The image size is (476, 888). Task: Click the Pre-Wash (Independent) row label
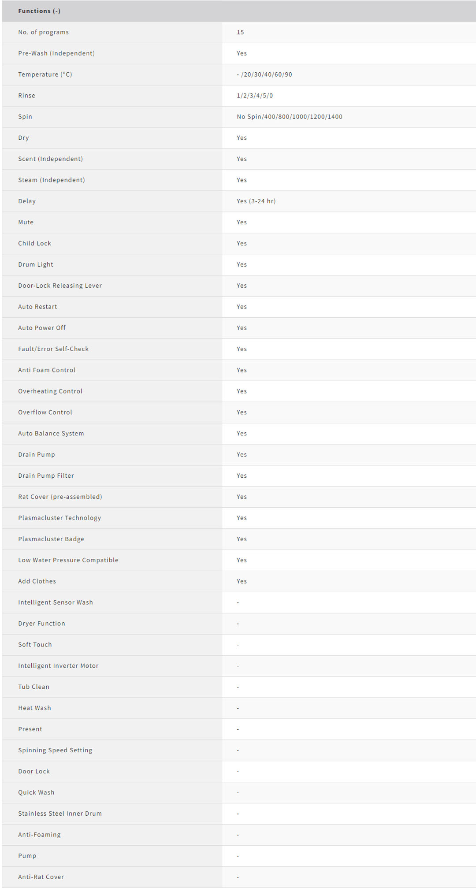coord(56,53)
